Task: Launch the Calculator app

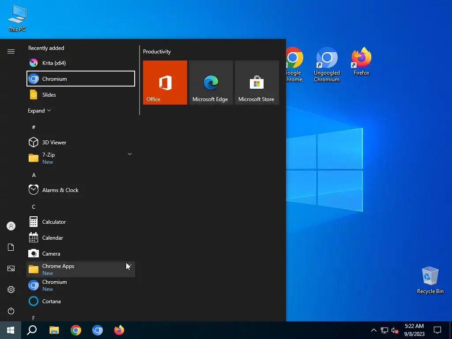Action: coord(81,222)
